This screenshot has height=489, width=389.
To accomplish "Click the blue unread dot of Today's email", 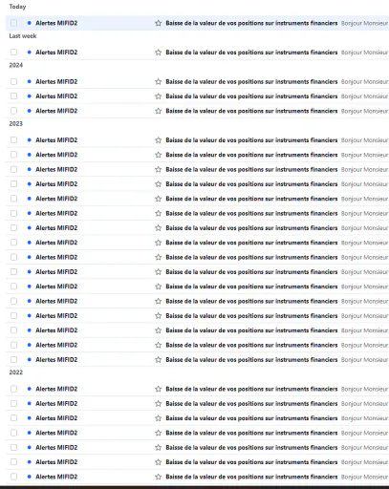I will click(30, 23).
